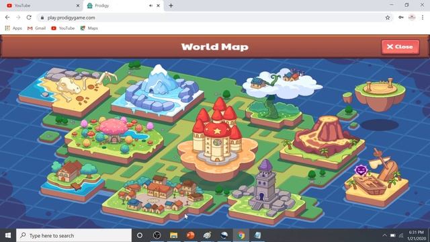Reload the Prodigy page
The height and width of the screenshot is (242, 430).
[29, 17]
